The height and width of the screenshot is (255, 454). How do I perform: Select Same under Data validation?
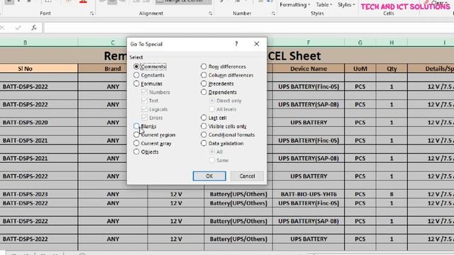pos(219,160)
